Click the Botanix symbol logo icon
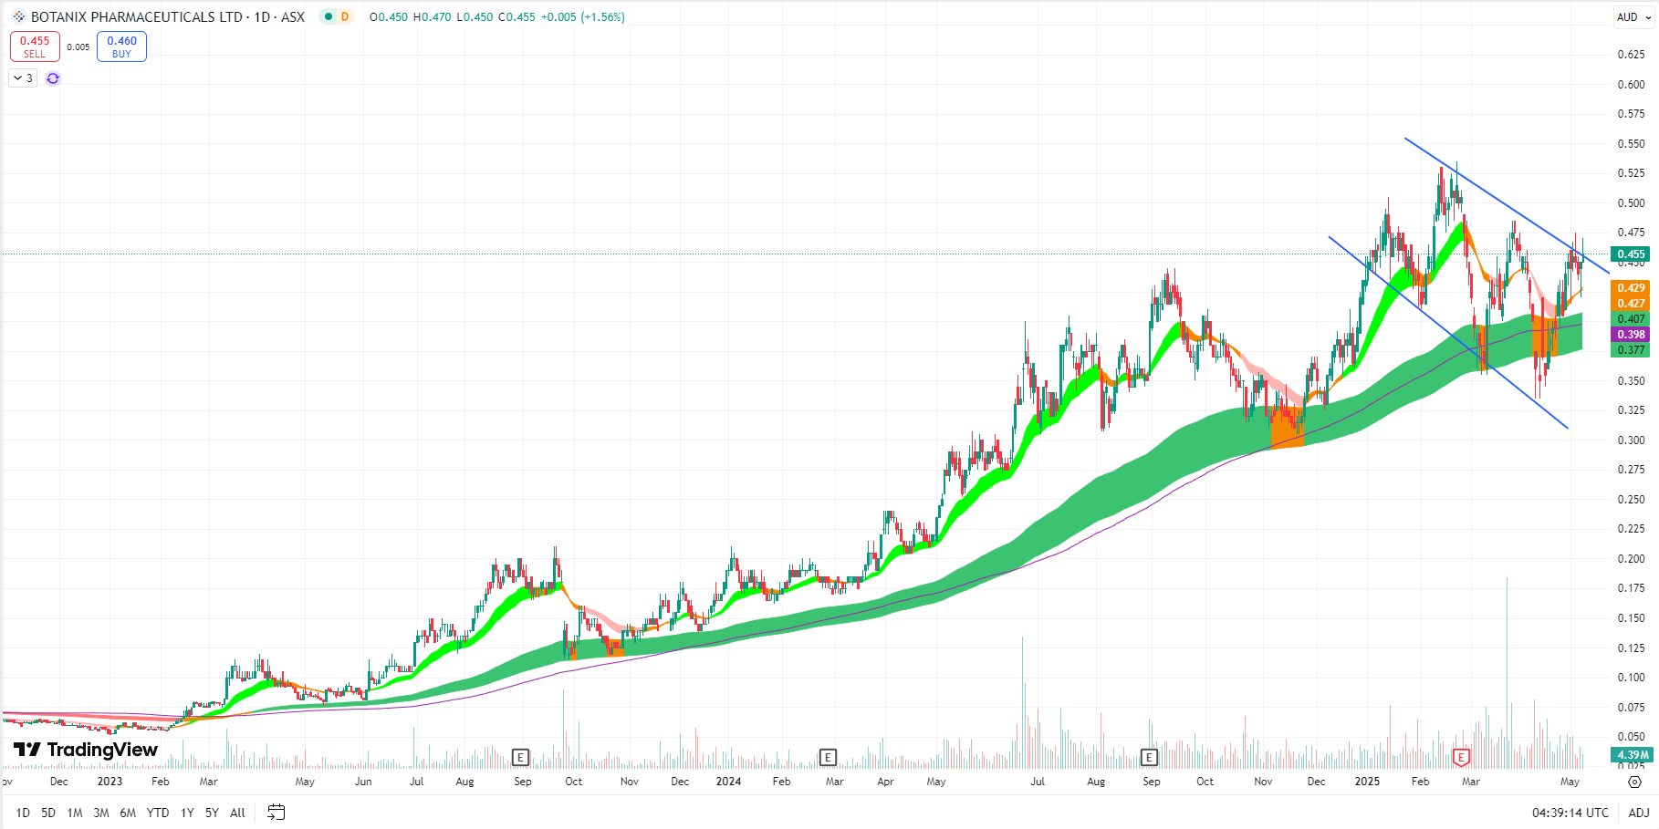Viewport: 1659px width, 829px height. 18,16
